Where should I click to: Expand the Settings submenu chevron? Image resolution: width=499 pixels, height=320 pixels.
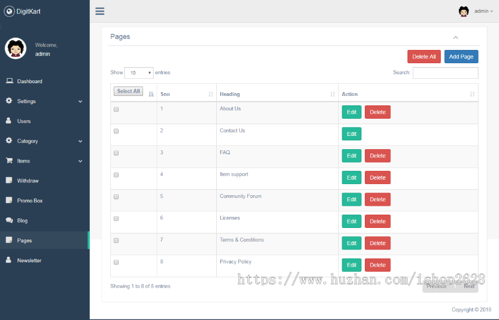[80, 101]
